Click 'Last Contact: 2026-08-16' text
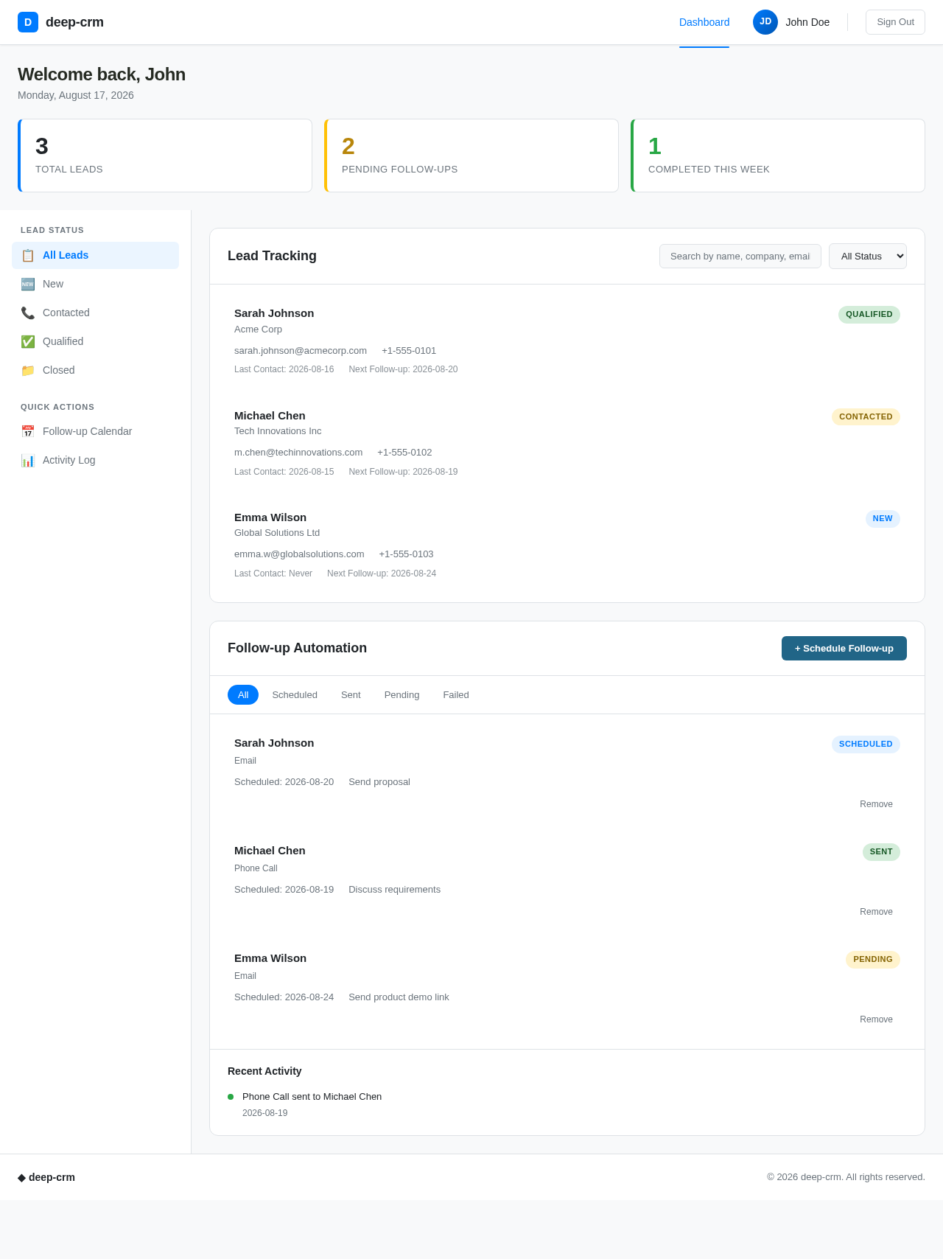This screenshot has width=943, height=1259. [284, 369]
